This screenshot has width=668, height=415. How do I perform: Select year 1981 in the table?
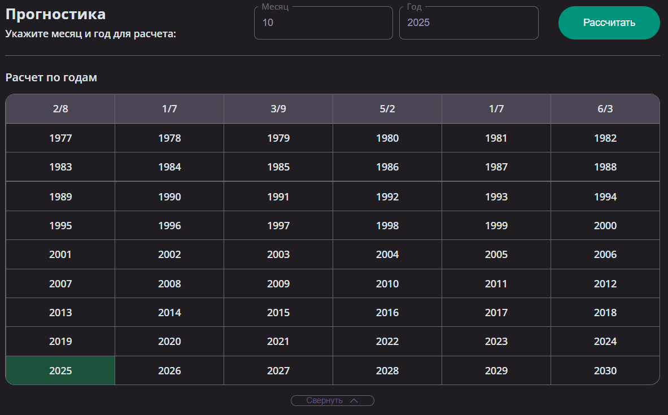[x=496, y=138]
